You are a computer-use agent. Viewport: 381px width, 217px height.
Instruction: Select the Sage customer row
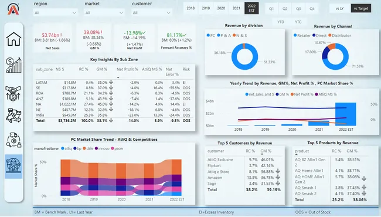coord(244,184)
